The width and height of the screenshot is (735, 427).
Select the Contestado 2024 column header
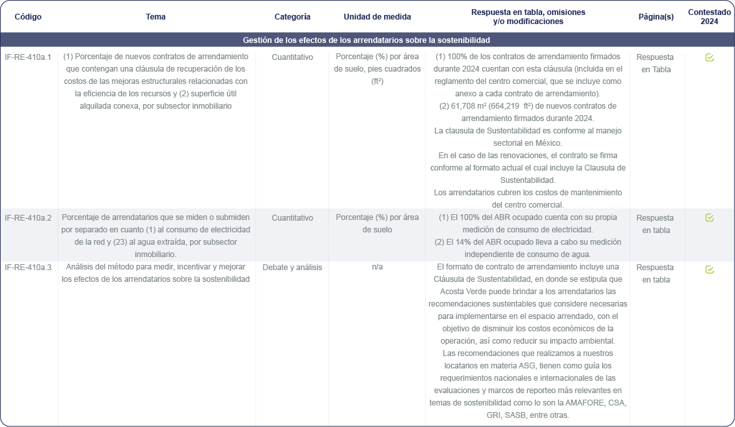coord(709,17)
